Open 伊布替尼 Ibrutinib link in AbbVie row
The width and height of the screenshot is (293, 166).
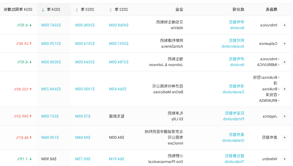(x=237, y=25)
